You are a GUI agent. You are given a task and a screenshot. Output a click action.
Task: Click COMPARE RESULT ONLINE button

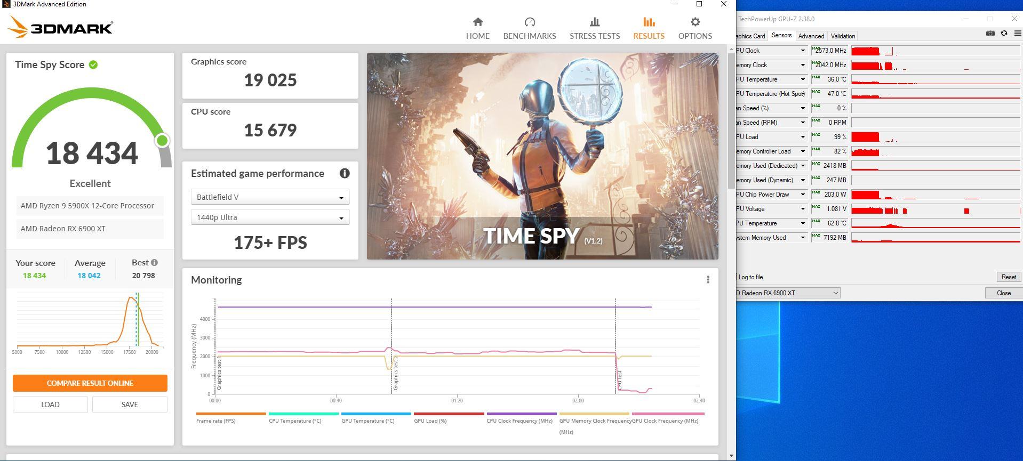click(90, 383)
